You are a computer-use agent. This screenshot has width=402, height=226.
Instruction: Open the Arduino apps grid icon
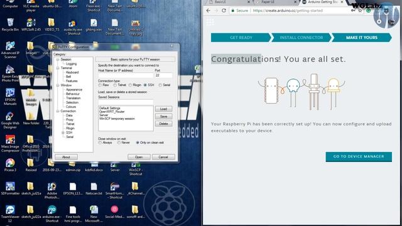click(x=210, y=23)
